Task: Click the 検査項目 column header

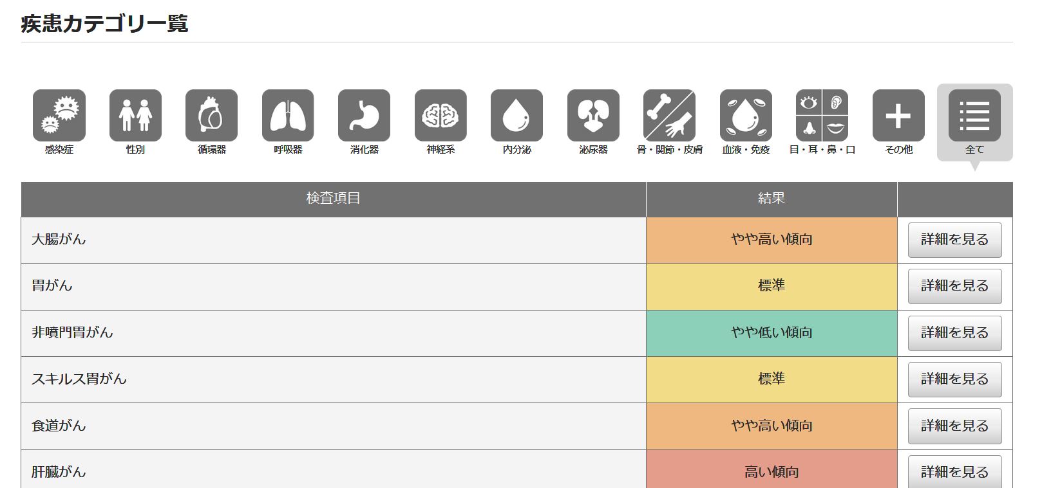Action: pyautogui.click(x=334, y=199)
